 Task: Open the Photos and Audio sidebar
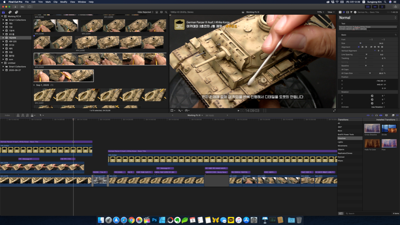(x=10, y=12)
